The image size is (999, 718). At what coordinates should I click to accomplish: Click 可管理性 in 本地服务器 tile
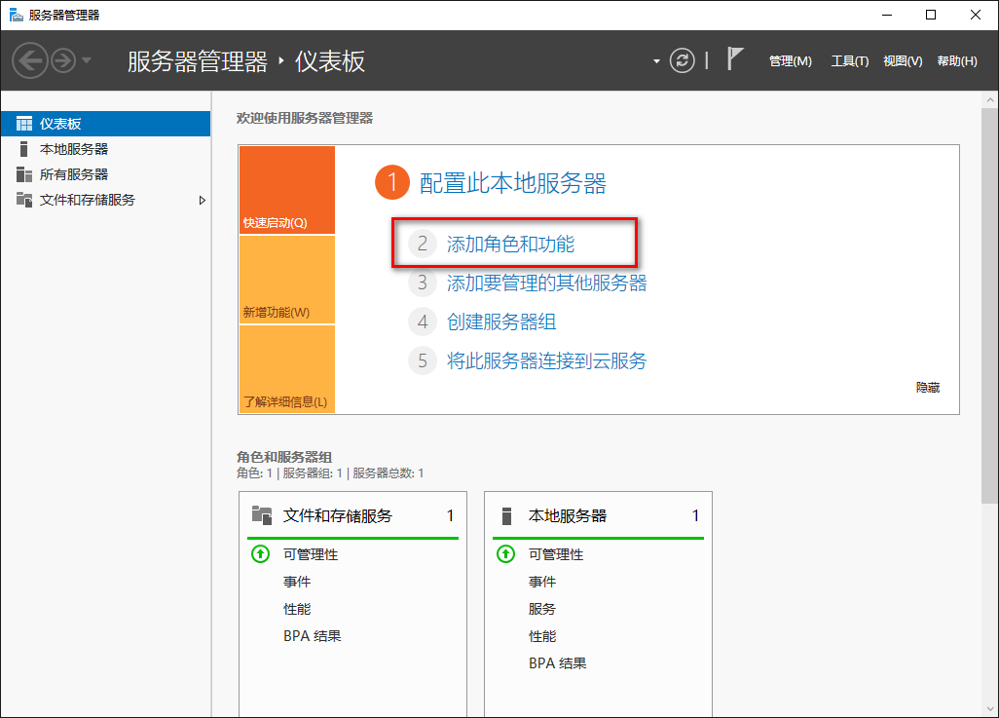pos(556,554)
